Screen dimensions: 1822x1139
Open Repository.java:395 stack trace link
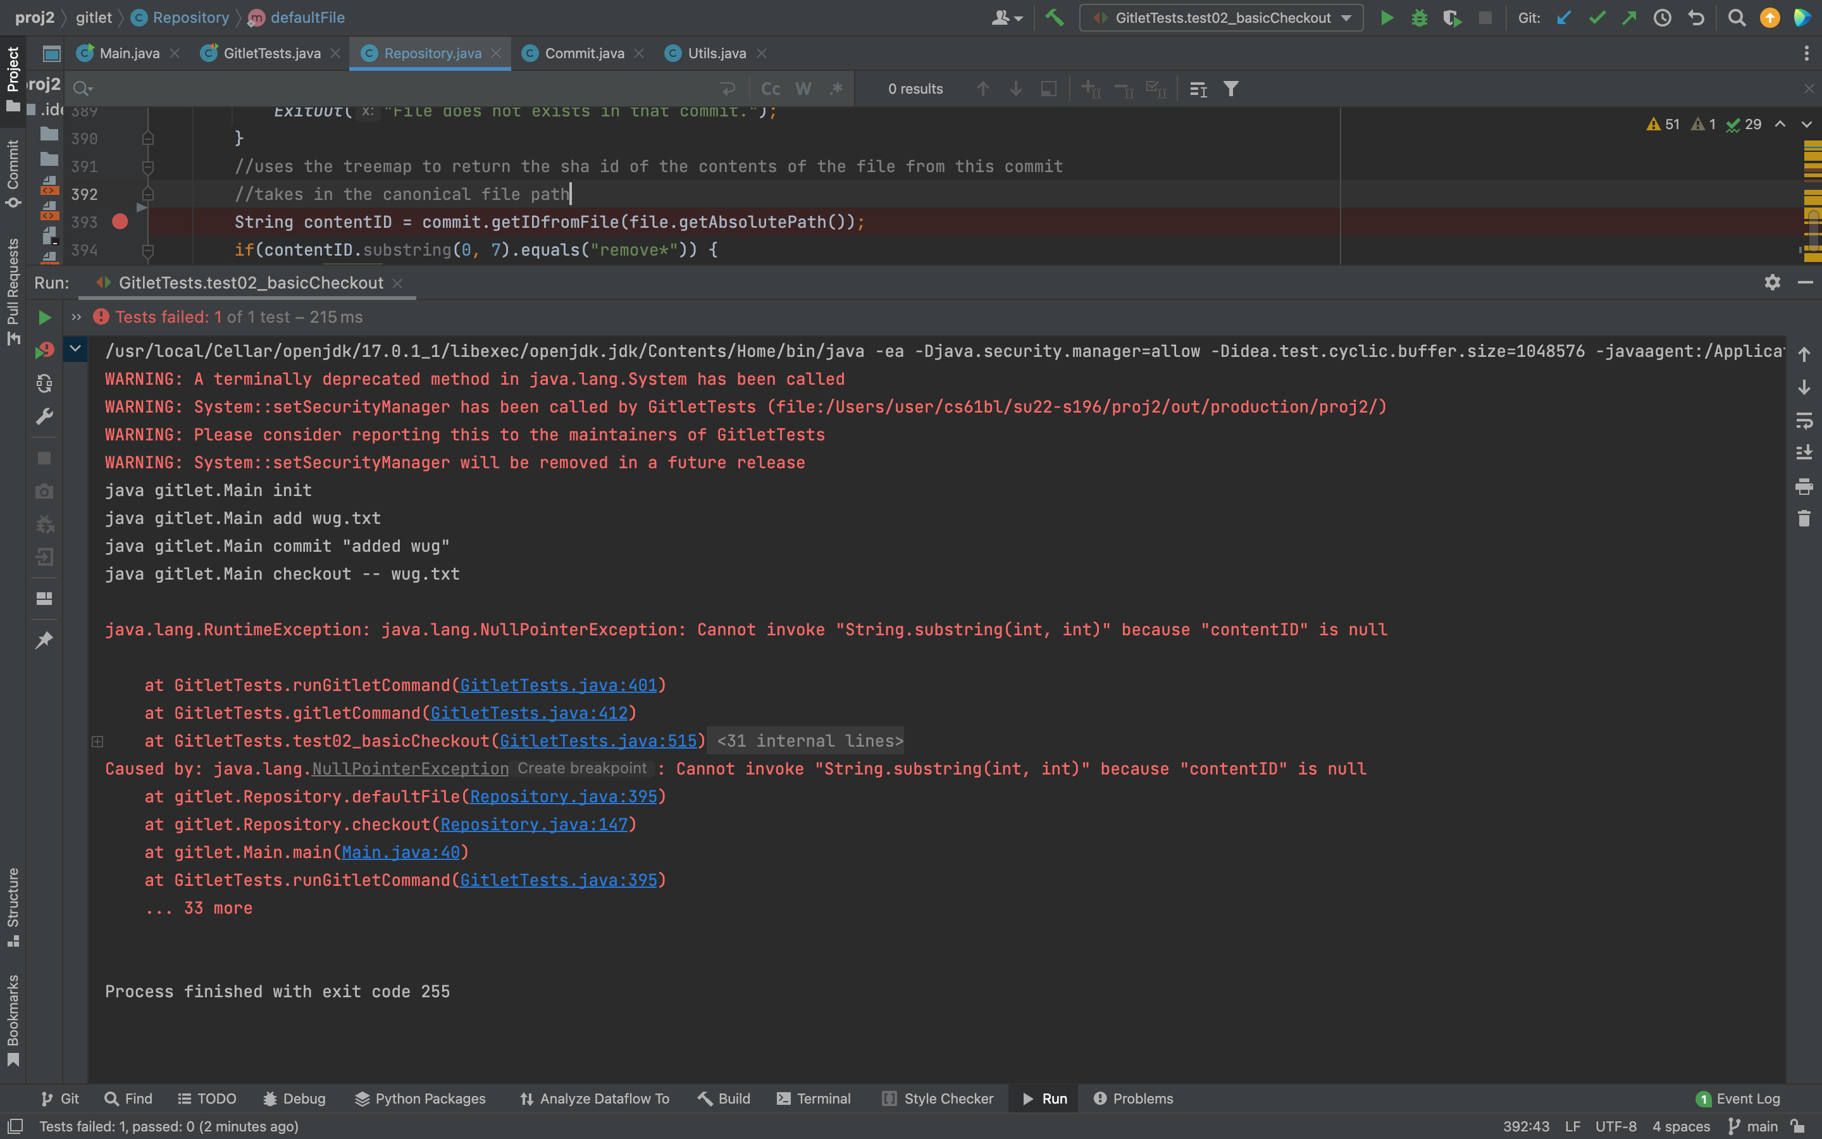(x=563, y=796)
